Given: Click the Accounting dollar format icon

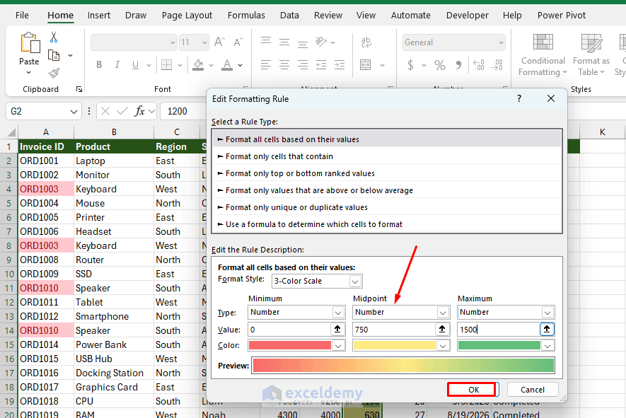Looking at the screenshot, I should (x=410, y=64).
